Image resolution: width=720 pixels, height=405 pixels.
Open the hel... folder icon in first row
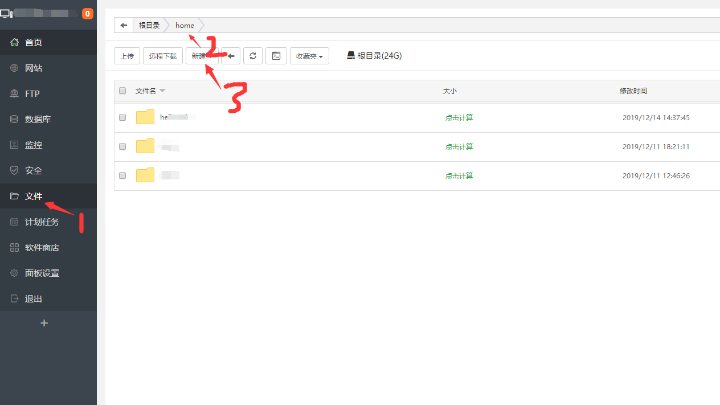(145, 117)
